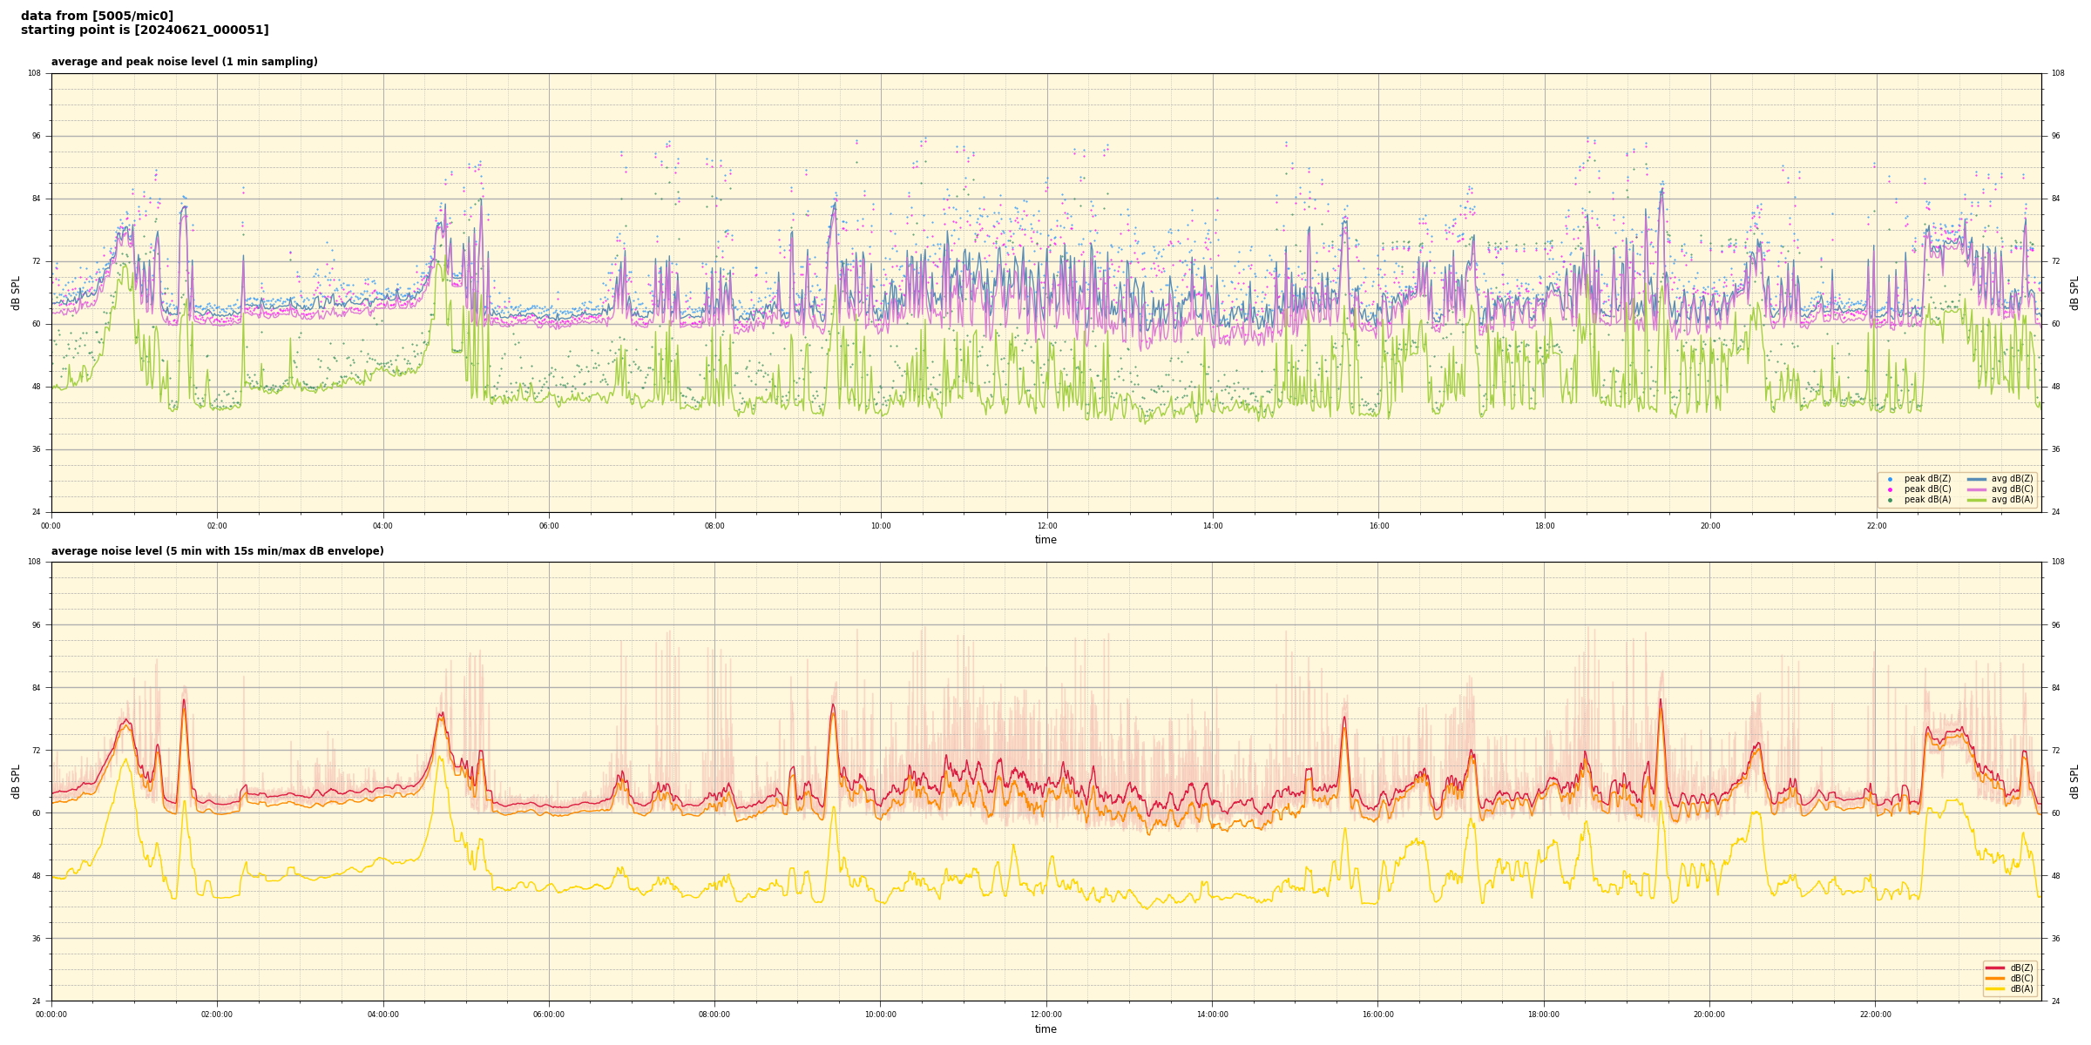The image size is (2091, 1045).
Task: Click the orange dB(C) line in lower legend
Action: click(x=1995, y=978)
